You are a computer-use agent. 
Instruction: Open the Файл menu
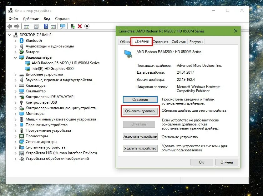pyautogui.click(x=13, y=19)
